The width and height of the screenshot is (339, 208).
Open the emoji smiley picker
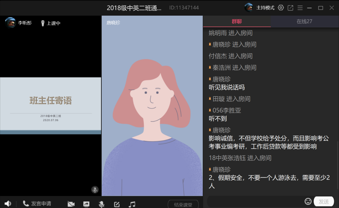tap(308, 201)
